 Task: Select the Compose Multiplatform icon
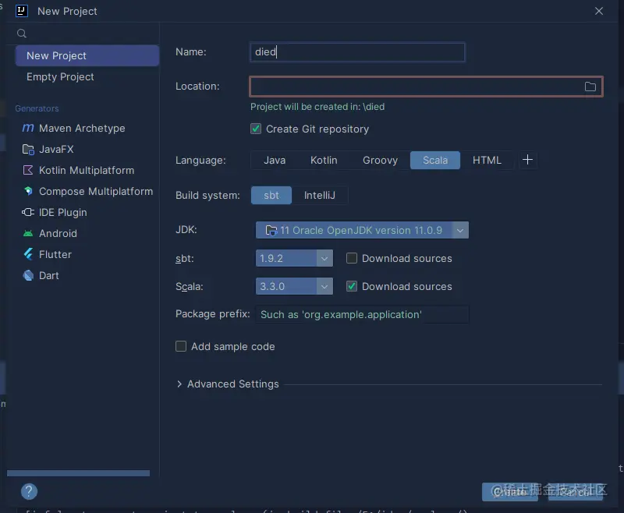coord(28,191)
